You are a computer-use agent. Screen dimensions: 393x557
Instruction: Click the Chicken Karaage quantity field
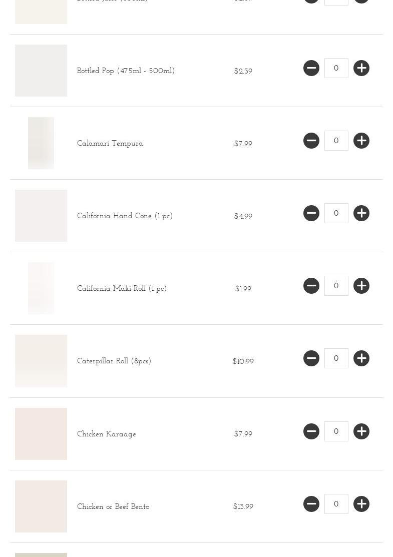coord(336,431)
